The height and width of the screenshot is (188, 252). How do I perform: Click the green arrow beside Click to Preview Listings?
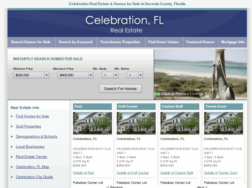click(x=158, y=94)
